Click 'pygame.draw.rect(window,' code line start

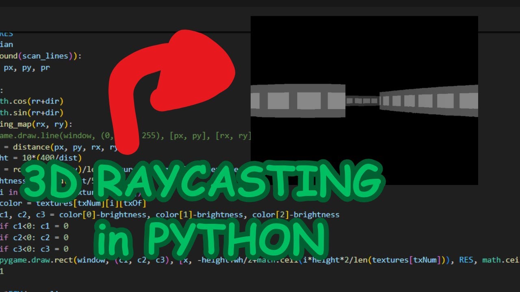54,260
